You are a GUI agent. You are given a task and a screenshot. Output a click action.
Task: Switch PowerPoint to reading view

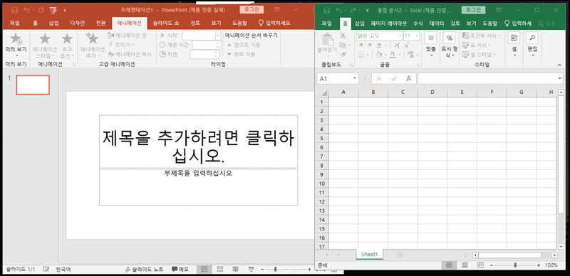click(x=236, y=269)
